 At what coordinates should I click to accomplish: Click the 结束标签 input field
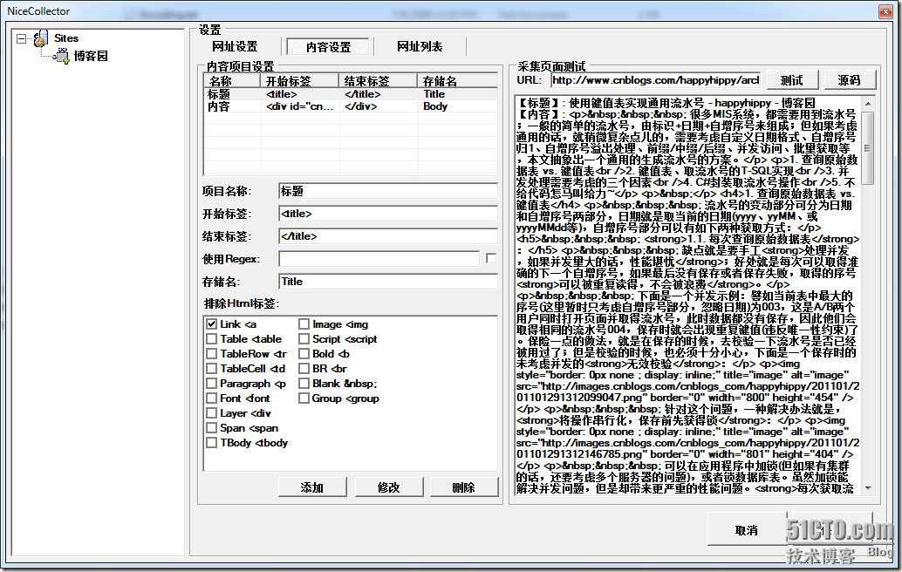pyautogui.click(x=388, y=236)
